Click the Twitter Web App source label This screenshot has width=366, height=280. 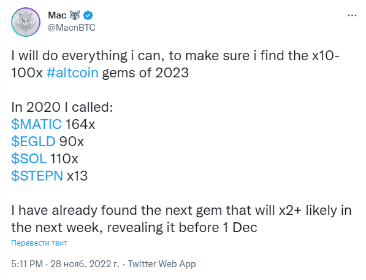click(x=162, y=264)
